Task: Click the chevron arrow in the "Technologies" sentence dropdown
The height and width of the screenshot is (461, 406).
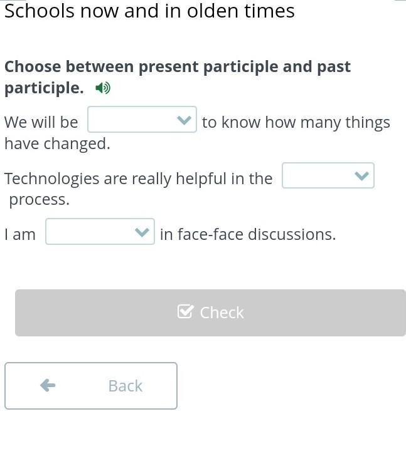Action: tap(361, 176)
